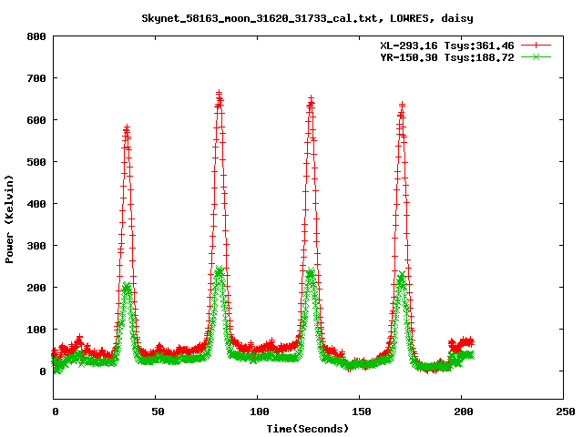Click the y-axis tick label 400
The image size is (583, 437).
pos(36,204)
